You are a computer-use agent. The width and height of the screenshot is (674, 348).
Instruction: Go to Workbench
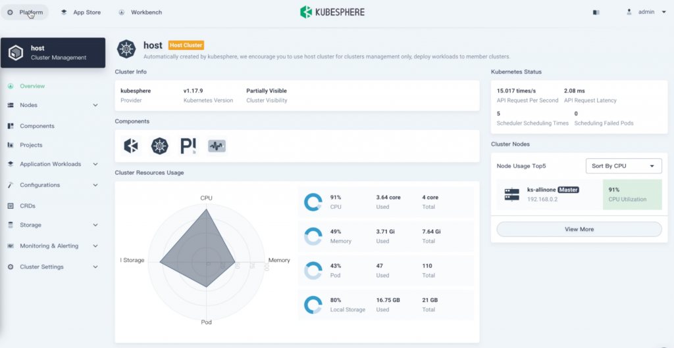click(140, 12)
